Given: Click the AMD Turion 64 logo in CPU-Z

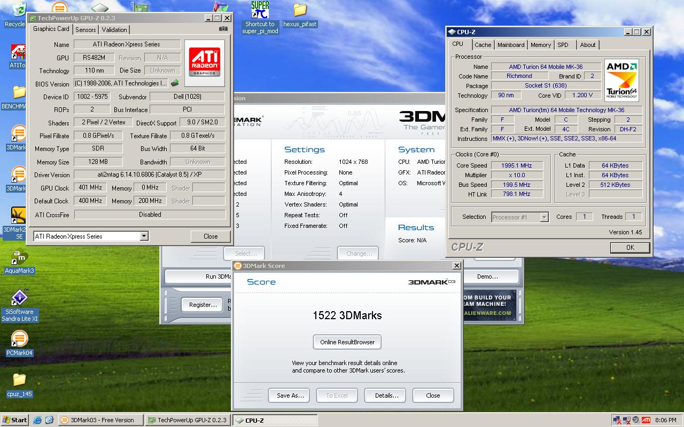Looking at the screenshot, I should [621, 81].
